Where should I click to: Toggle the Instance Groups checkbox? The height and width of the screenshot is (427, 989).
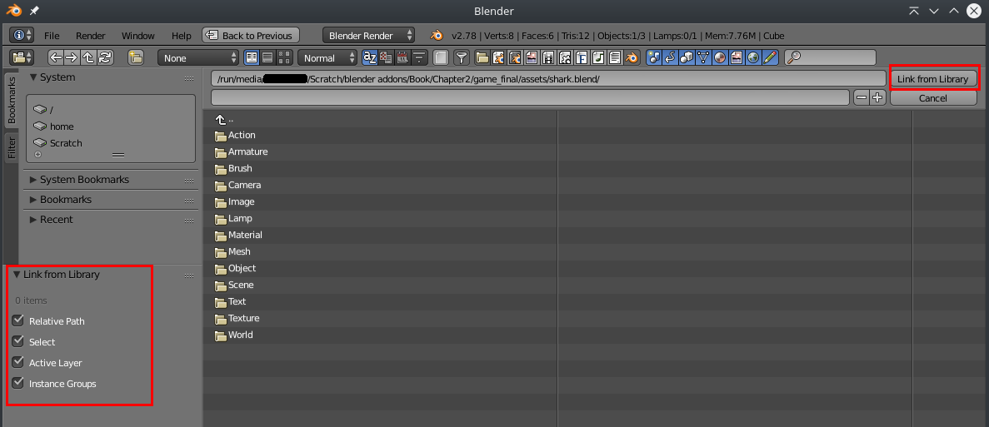(x=18, y=384)
